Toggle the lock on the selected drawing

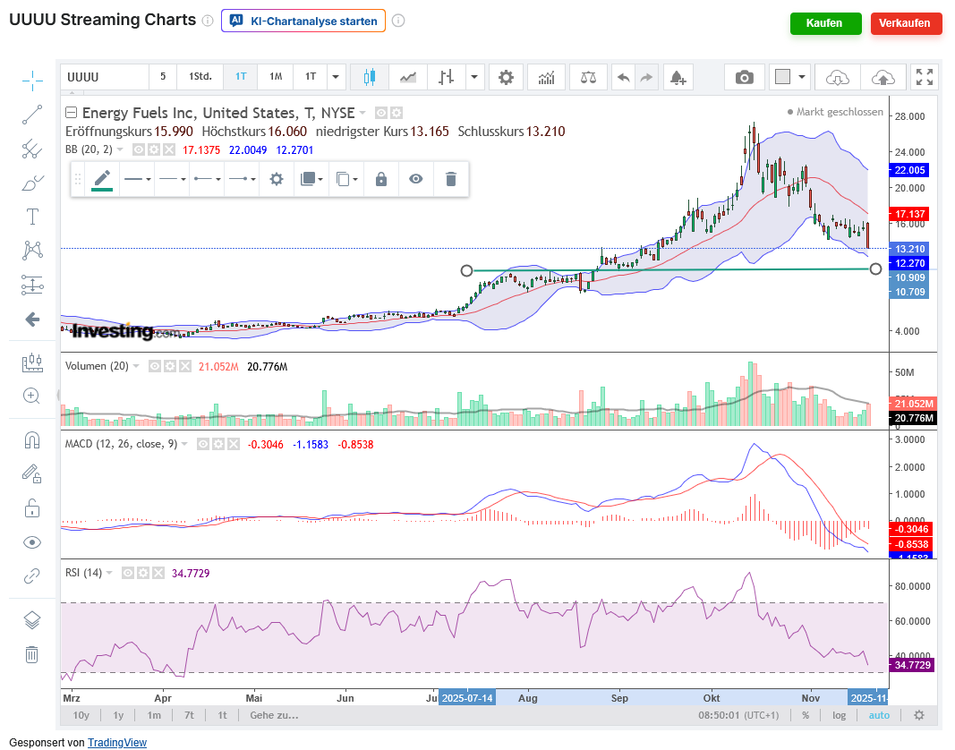coord(381,179)
